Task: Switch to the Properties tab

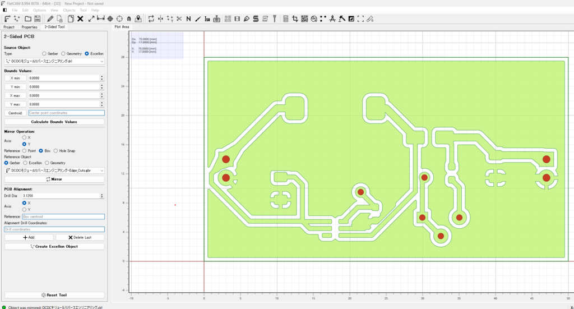Action: click(x=29, y=27)
